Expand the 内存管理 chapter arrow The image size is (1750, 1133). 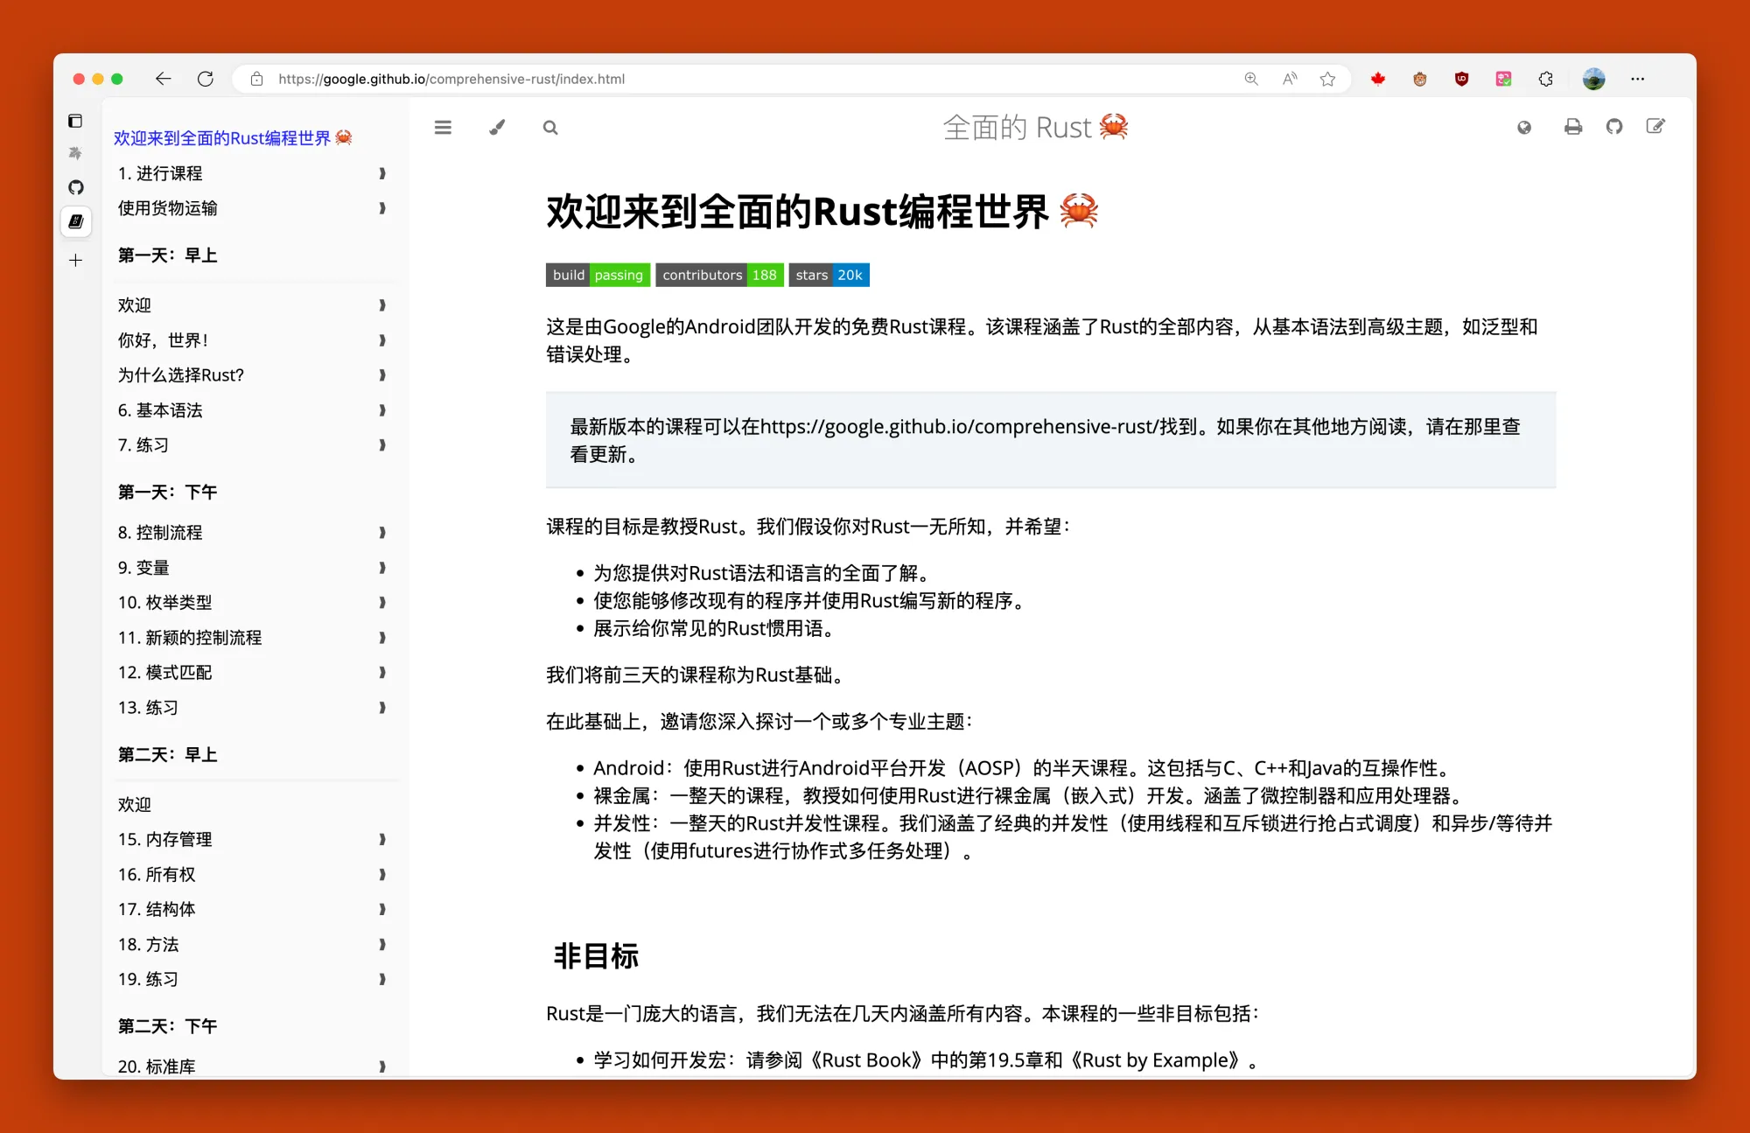tap(381, 839)
